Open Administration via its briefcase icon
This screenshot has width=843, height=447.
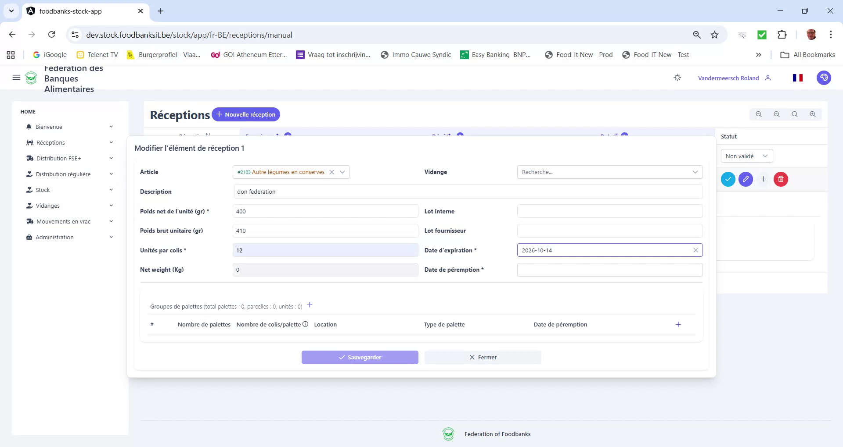point(29,237)
